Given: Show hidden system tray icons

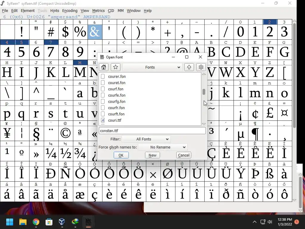Looking at the screenshot, I should tap(254, 222).
